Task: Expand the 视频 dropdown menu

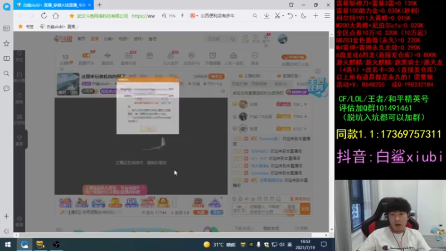Action: click(123, 38)
